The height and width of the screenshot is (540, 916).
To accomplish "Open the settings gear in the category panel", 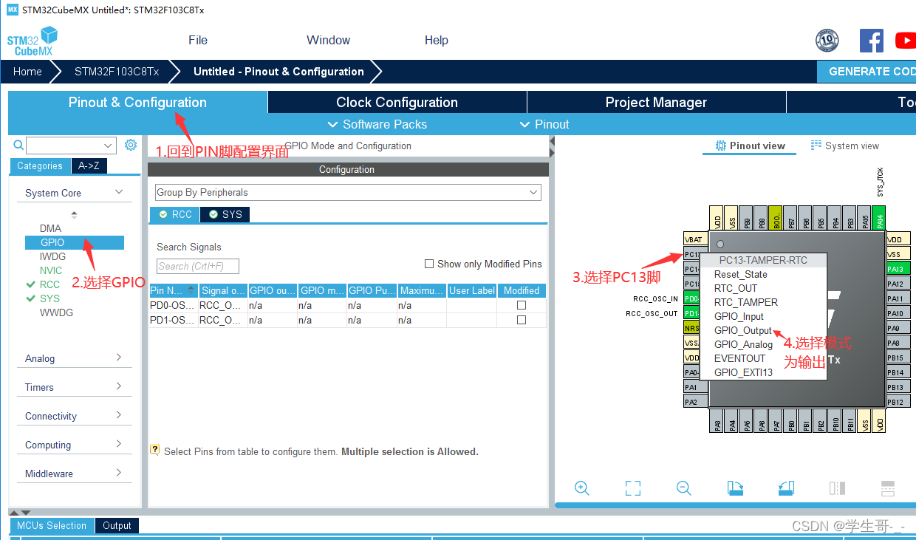I will click(131, 145).
